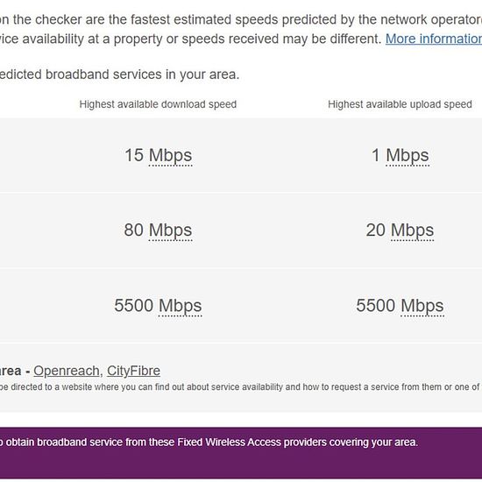
Task: Click the Mbps abbreviation beside 20
Action: tap(413, 230)
